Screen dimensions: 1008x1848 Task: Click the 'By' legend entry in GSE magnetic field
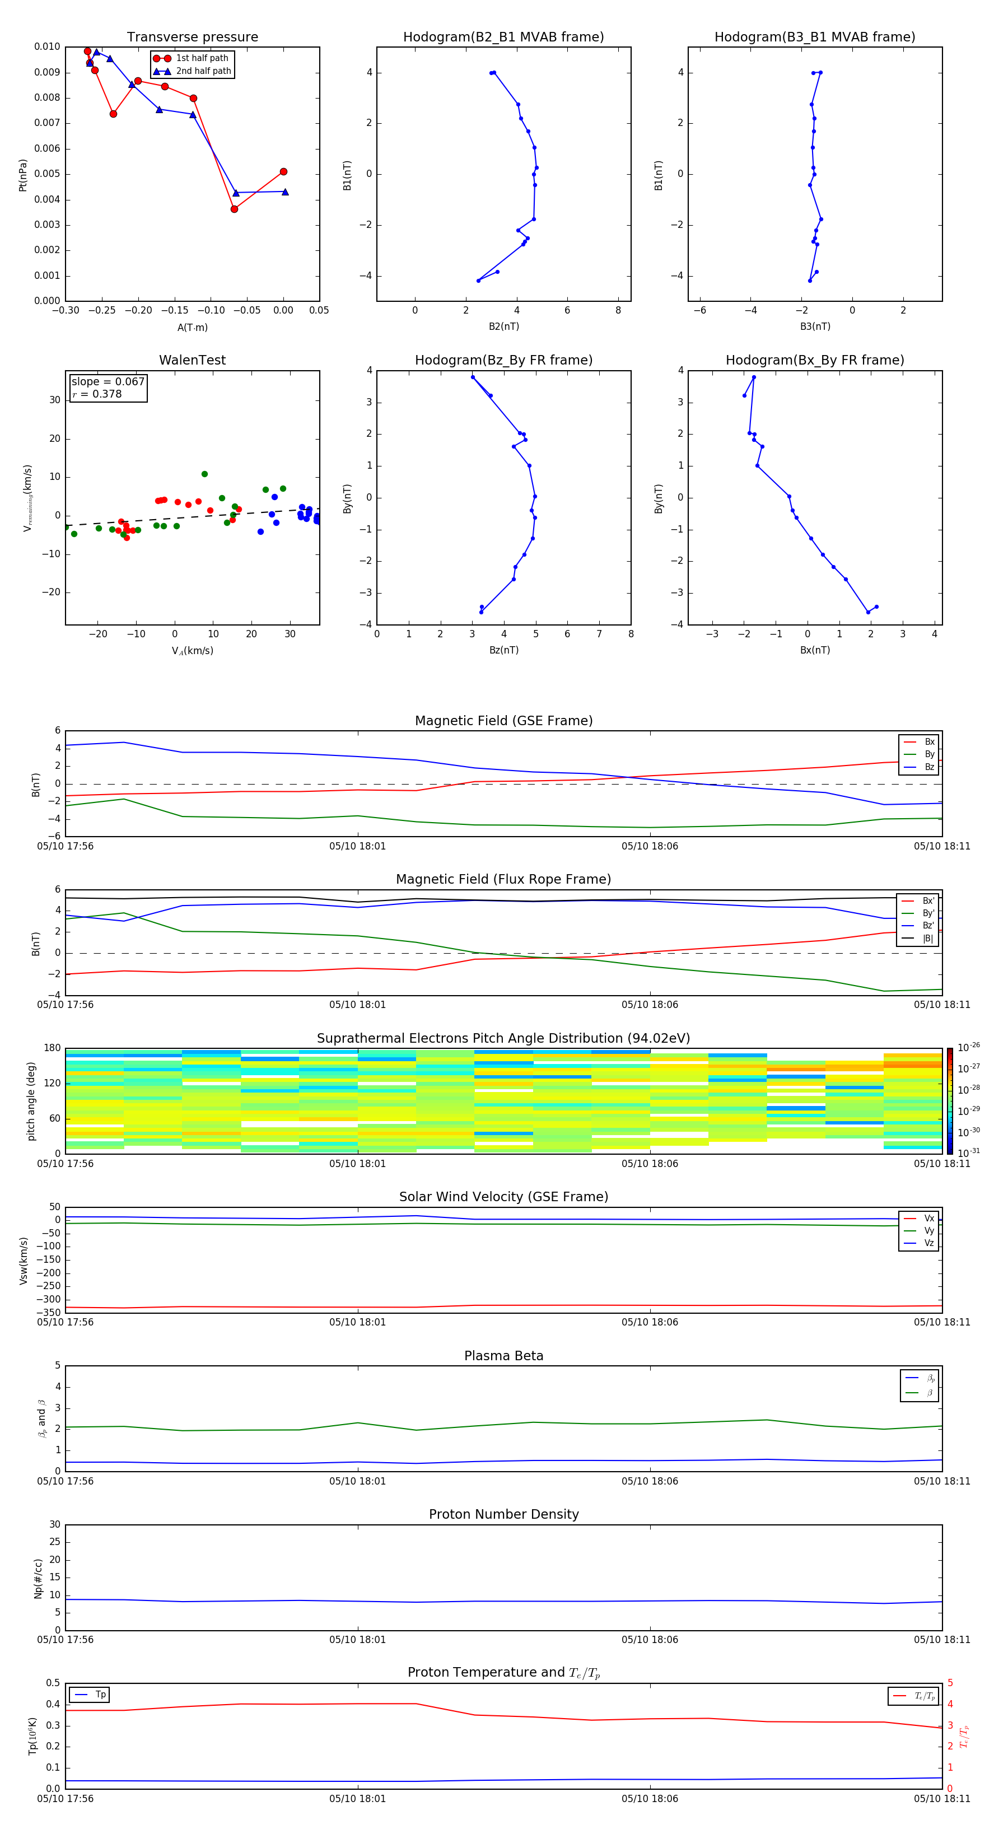(919, 754)
